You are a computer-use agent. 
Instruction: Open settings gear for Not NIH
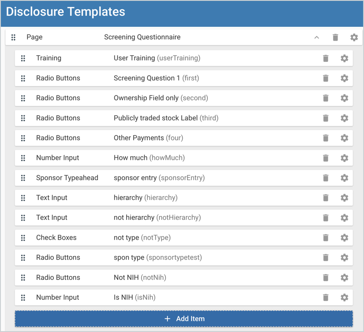pyautogui.click(x=344, y=278)
